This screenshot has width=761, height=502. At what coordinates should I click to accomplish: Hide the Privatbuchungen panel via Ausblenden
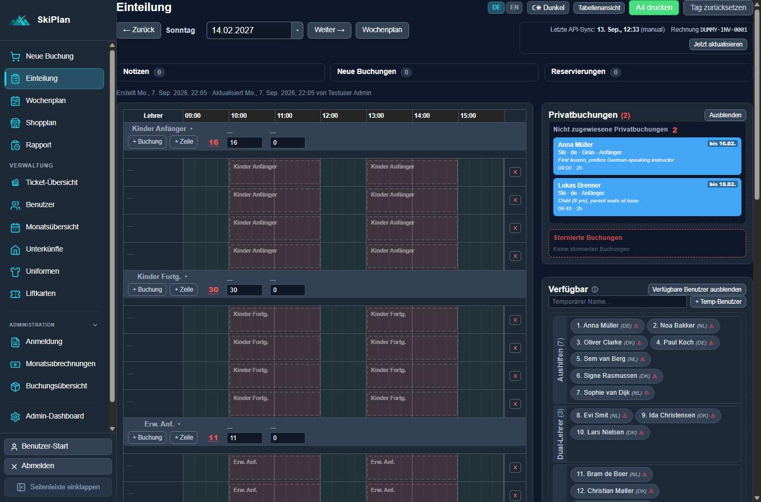(x=725, y=115)
